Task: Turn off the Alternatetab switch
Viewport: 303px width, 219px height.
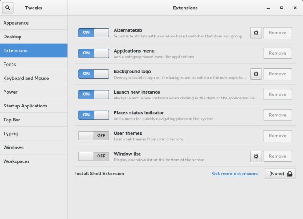Action: coord(94,33)
